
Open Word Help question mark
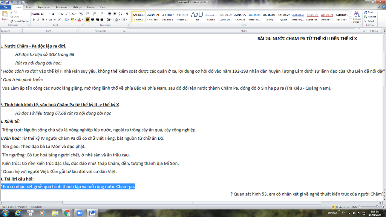coord(383,7)
